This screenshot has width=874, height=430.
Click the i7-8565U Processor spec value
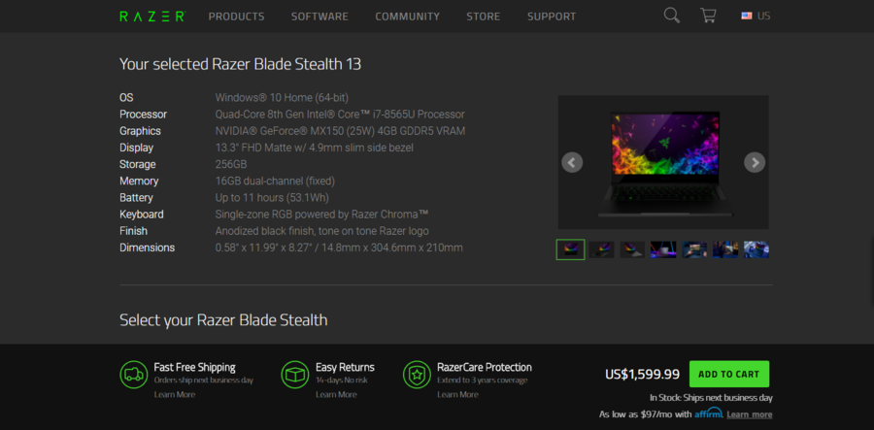pos(340,115)
